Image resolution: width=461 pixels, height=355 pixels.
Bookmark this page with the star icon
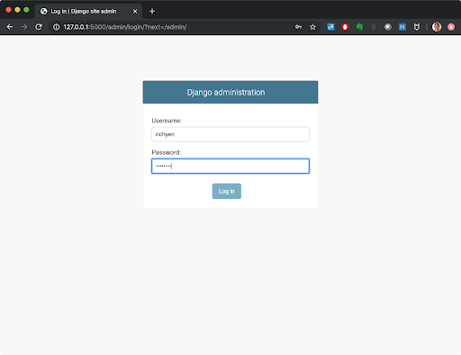tap(312, 27)
